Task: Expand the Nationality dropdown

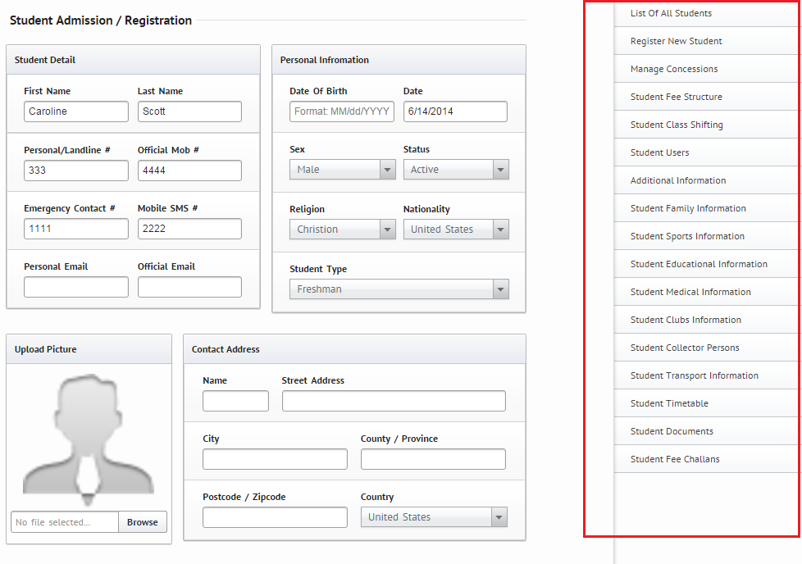Action: point(456,230)
